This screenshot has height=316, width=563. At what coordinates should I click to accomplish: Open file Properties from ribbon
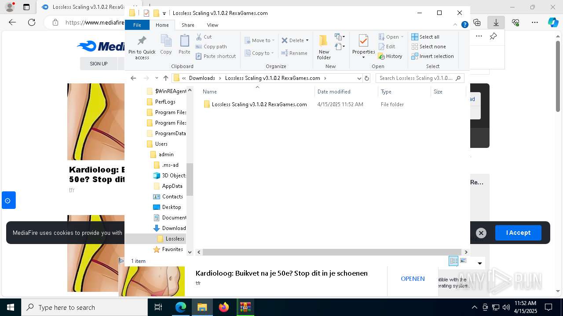tap(363, 47)
